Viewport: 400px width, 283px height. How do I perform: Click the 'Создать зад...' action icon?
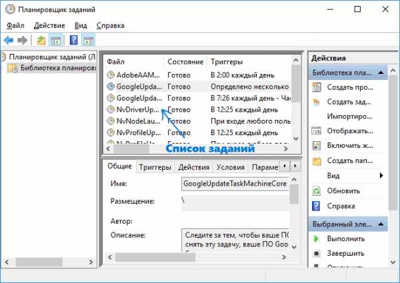317,102
